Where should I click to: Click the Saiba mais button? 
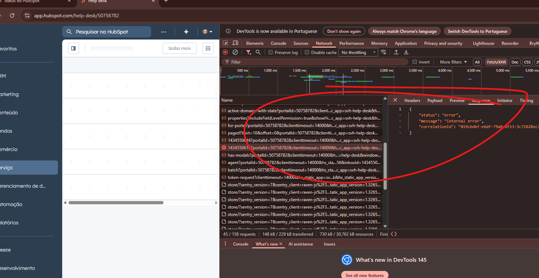tap(180, 48)
